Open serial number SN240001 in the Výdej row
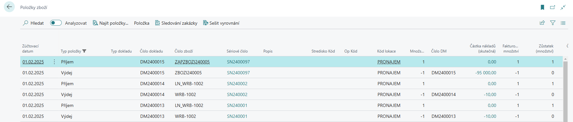This screenshot has height=122, width=573. [237, 116]
